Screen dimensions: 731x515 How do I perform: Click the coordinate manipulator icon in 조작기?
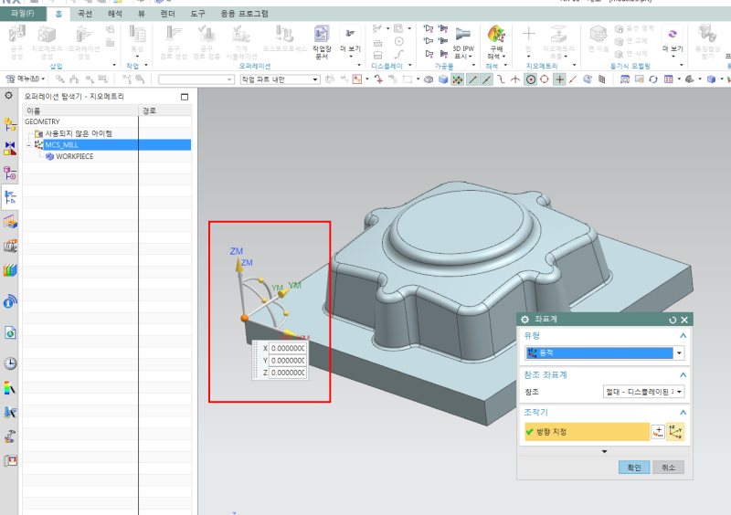pyautogui.click(x=677, y=431)
